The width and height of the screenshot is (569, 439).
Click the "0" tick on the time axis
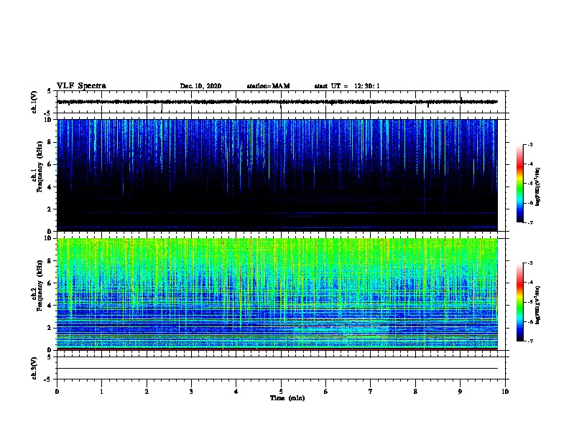57,392
